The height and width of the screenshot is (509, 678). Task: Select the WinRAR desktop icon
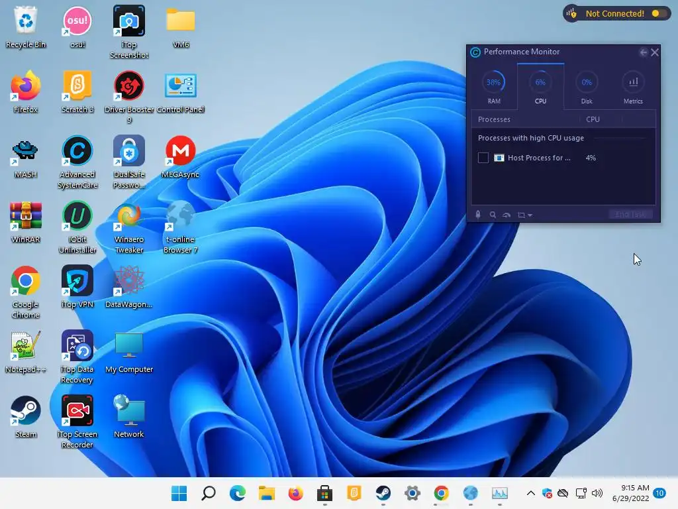coord(26,221)
